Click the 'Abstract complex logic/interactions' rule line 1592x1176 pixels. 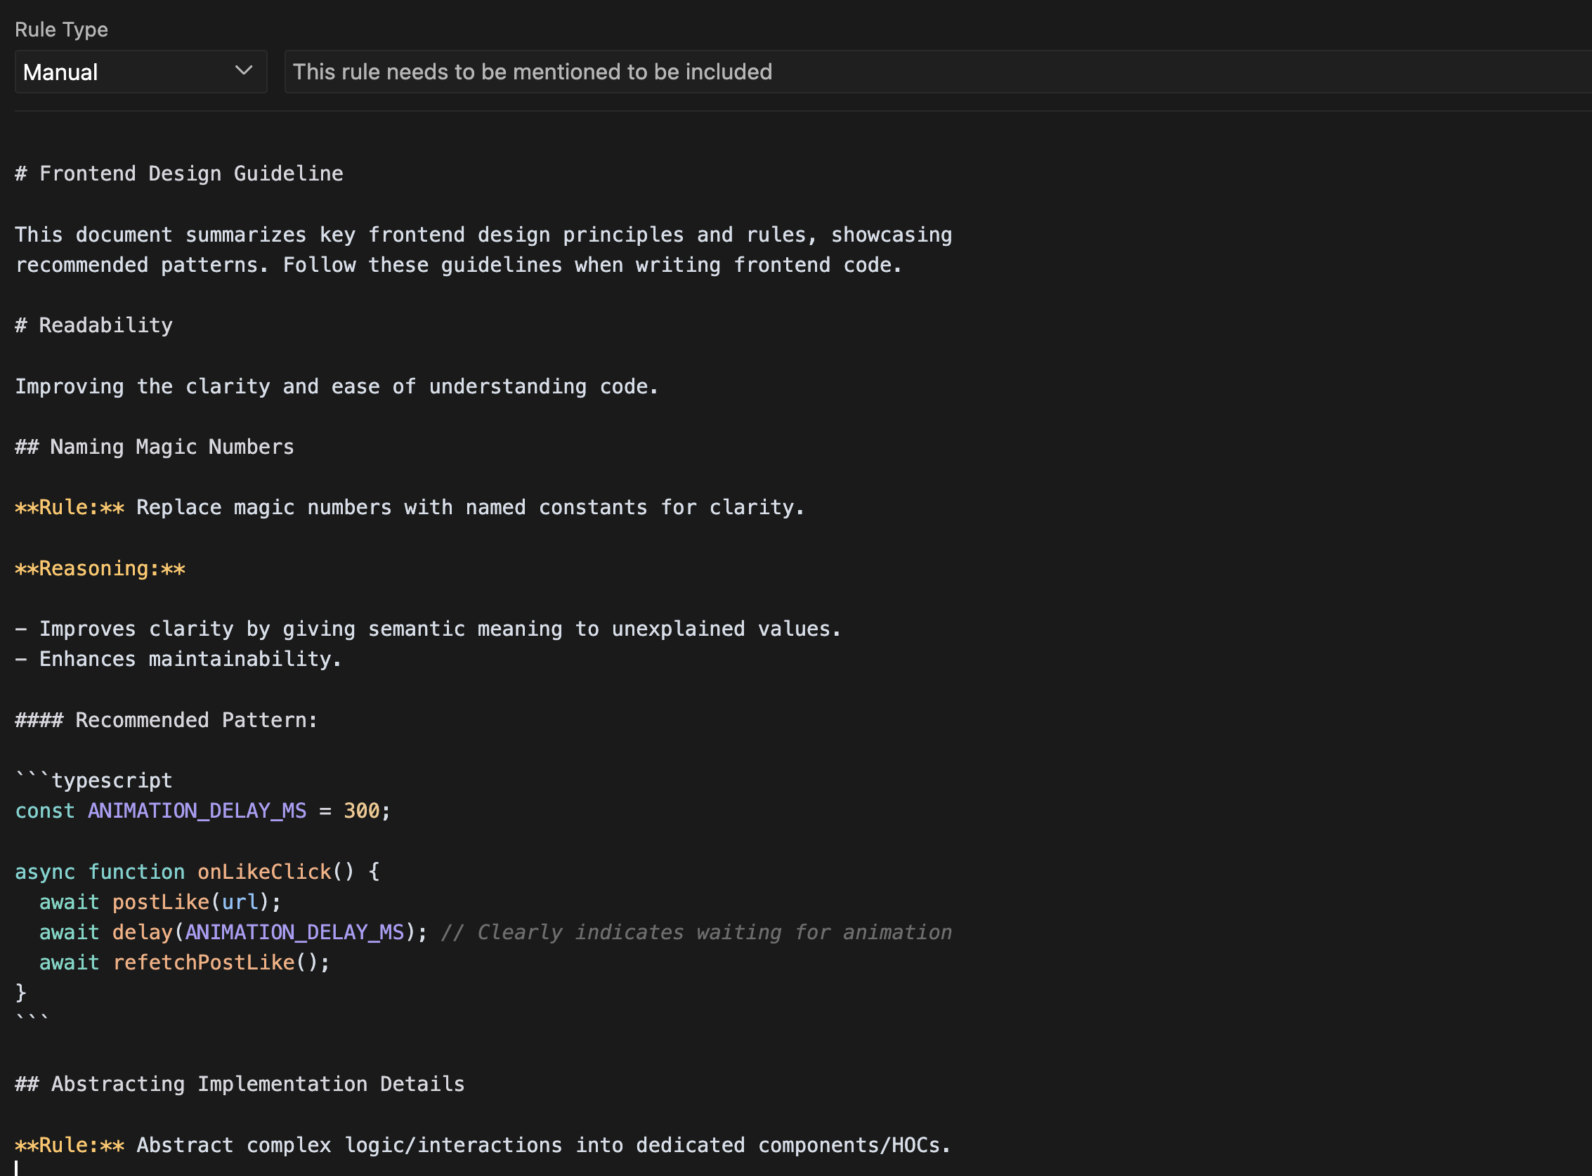541,1145
